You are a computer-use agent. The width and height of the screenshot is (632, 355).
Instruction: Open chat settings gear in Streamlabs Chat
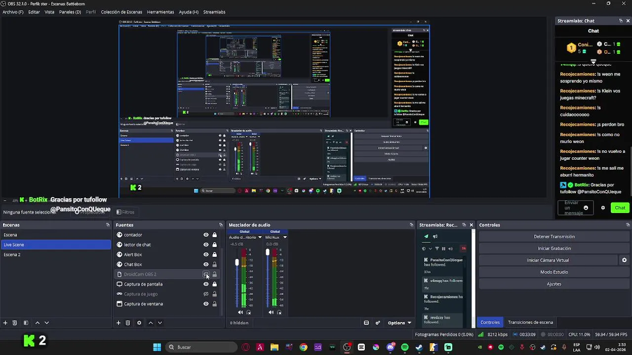[603, 208]
